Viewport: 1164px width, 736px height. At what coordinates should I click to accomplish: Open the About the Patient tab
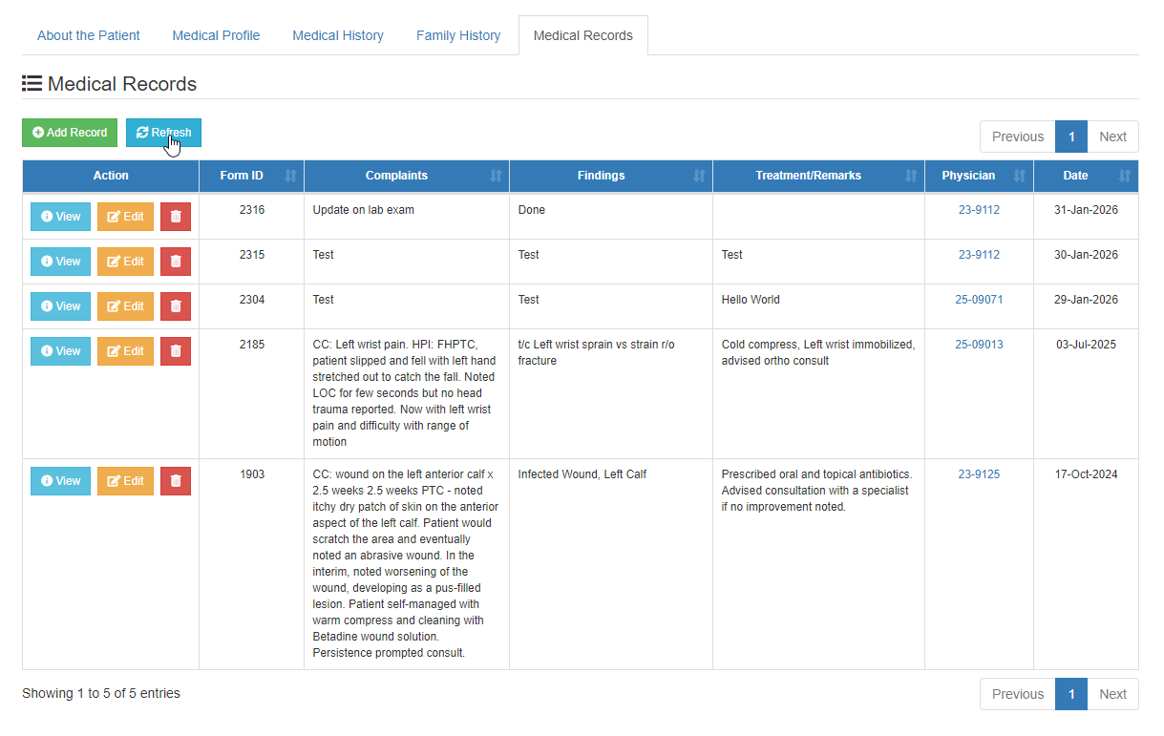click(89, 35)
